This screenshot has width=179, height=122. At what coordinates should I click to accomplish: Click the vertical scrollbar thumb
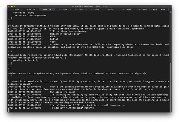coord(170,87)
